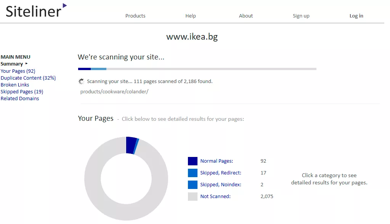Click the gray Not Scanned donut segment

126,212
